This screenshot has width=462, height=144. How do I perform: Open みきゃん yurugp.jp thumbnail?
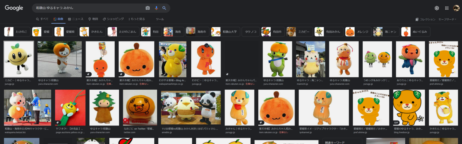point(239,108)
